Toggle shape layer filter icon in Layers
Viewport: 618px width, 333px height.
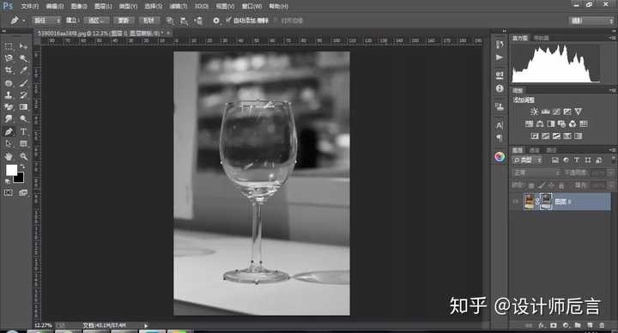(x=588, y=160)
